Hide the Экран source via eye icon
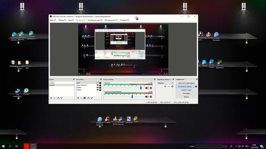 coord(98,90)
